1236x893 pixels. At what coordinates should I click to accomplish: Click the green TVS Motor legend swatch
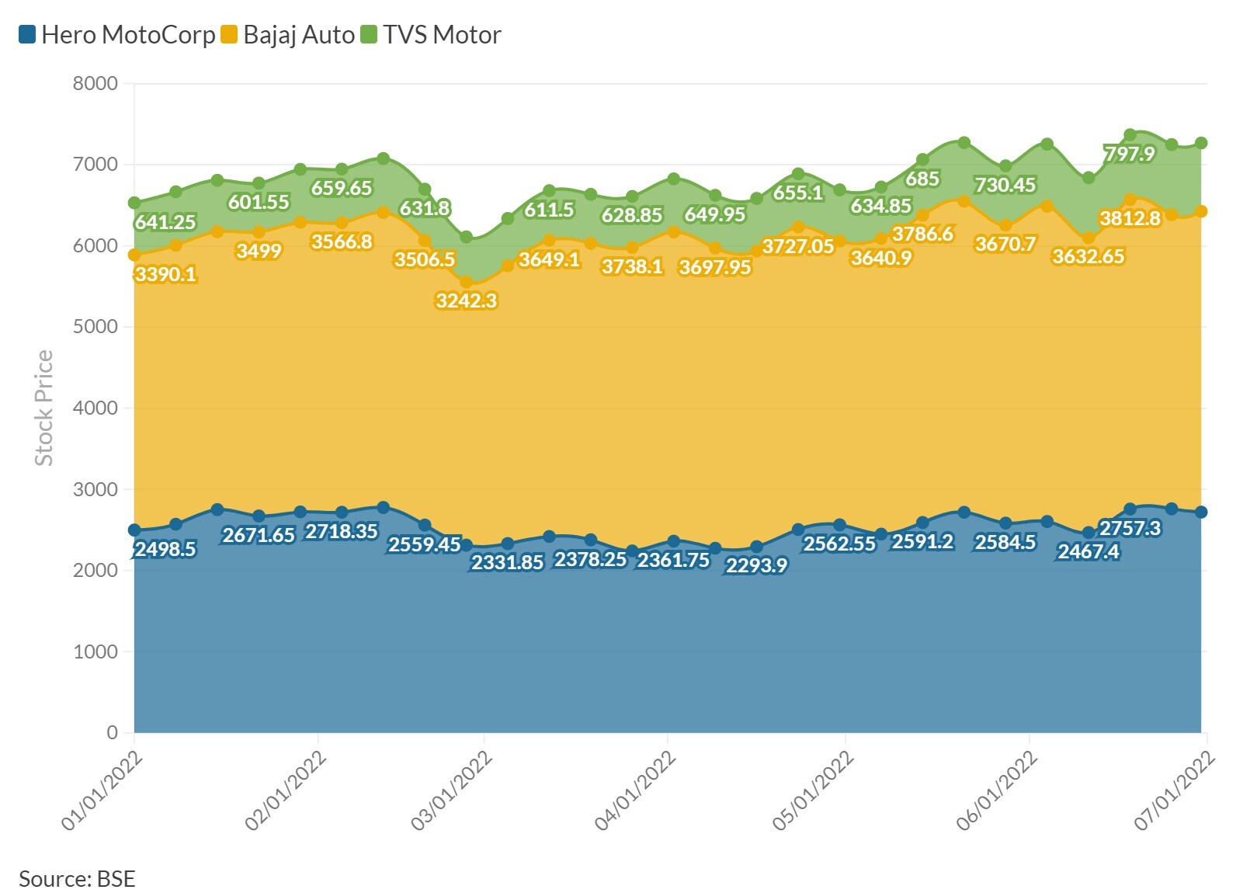click(370, 35)
